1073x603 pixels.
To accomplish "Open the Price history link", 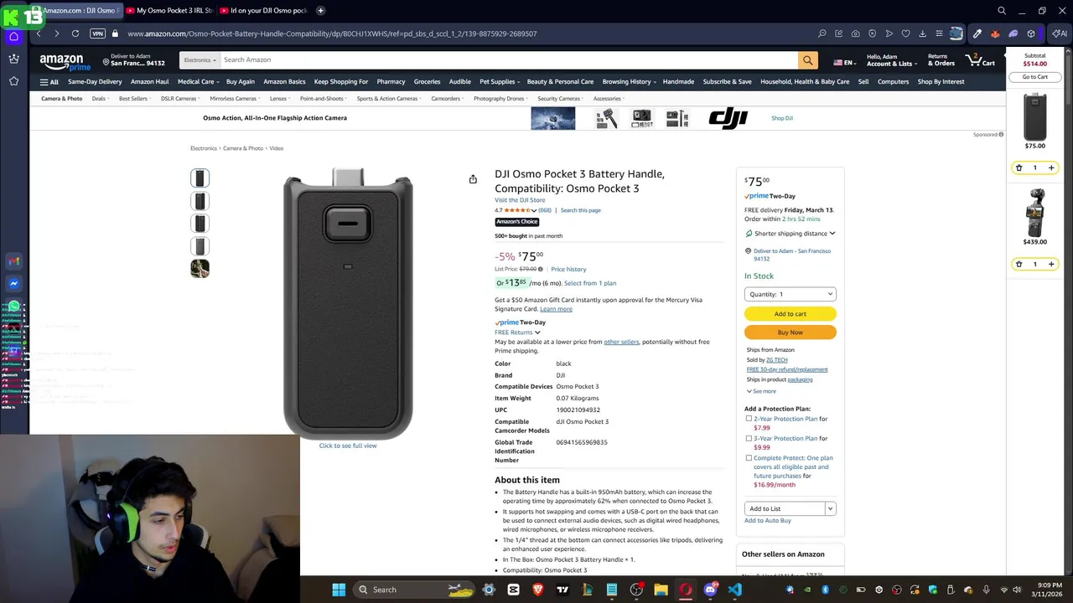I will click(568, 270).
